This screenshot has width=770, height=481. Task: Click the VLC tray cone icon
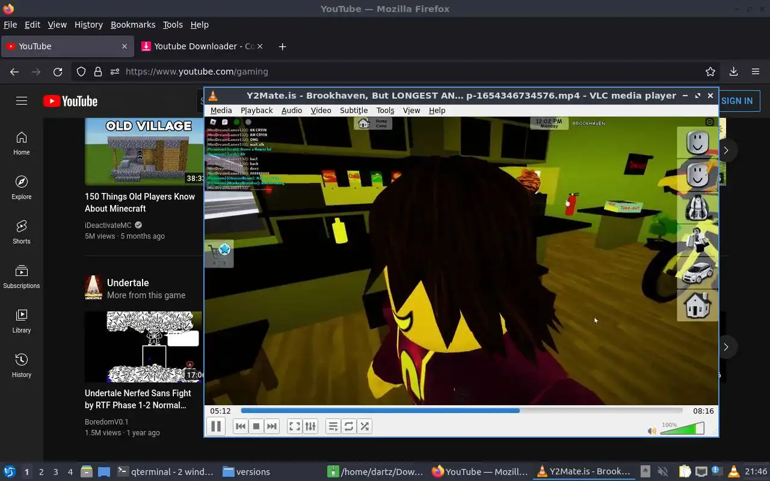click(x=733, y=472)
